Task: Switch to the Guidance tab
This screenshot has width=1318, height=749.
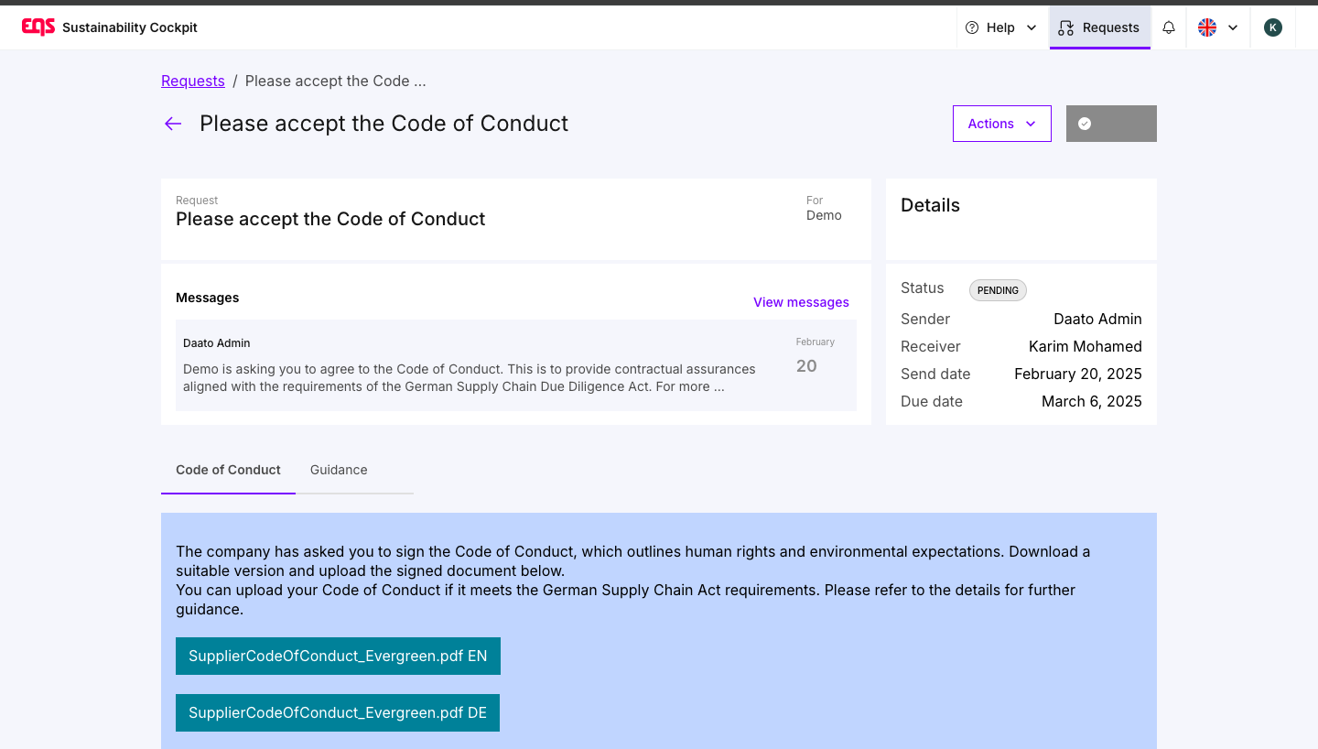Action: click(339, 470)
